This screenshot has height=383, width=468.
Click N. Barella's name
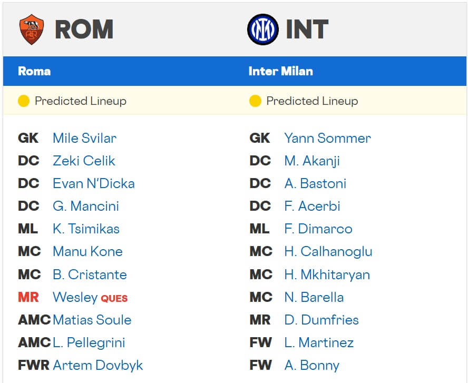(314, 297)
